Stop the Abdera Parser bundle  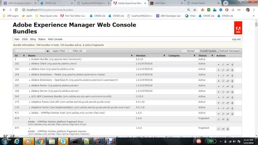coord(218,87)
